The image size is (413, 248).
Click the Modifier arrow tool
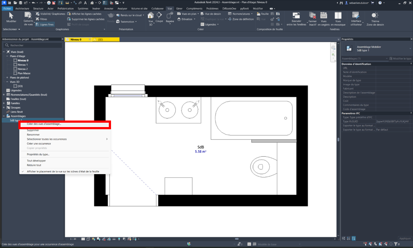pyautogui.click(x=11, y=17)
